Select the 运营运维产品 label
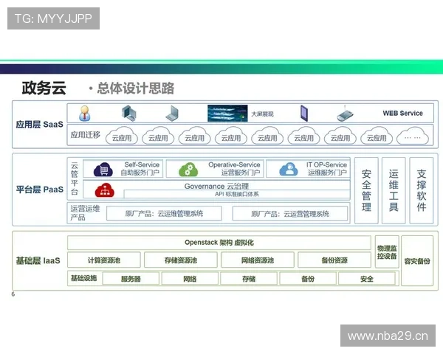The height and width of the screenshot is (354, 443). coord(85,213)
